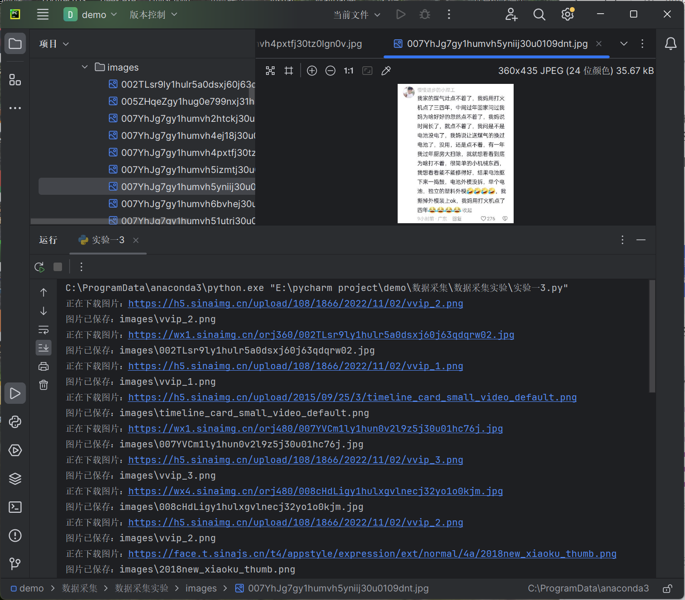Viewport: 685px width, 600px height.
Task: Zoom out of the image
Action: [x=330, y=71]
